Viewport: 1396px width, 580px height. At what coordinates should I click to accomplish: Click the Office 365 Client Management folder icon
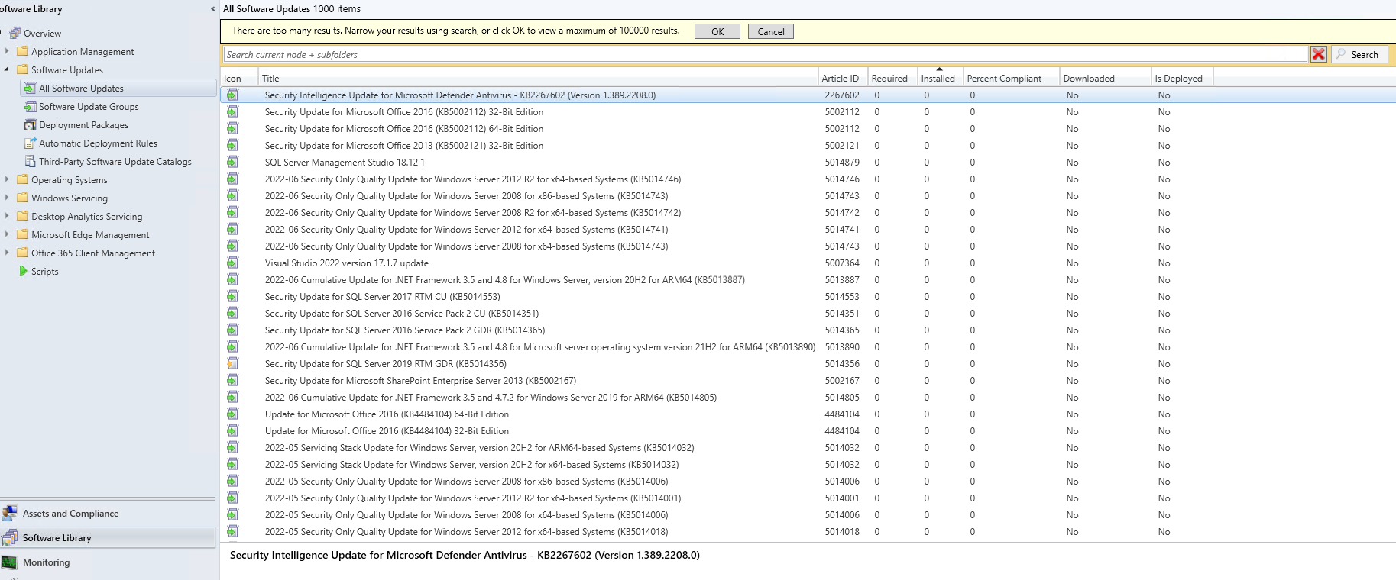[x=22, y=253]
